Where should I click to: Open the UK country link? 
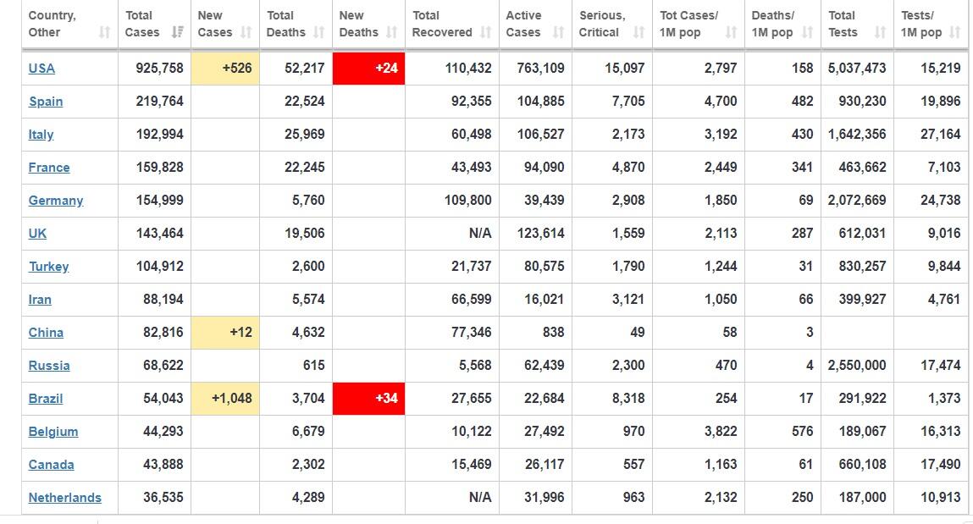(x=37, y=233)
